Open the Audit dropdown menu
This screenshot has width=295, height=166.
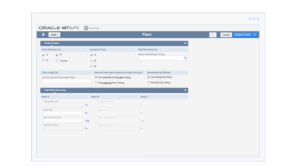pos(54,35)
